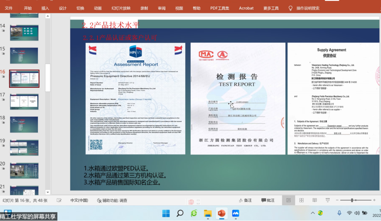Switch to Reading view icon
The width and height of the screenshot is (381, 221).
(315, 200)
